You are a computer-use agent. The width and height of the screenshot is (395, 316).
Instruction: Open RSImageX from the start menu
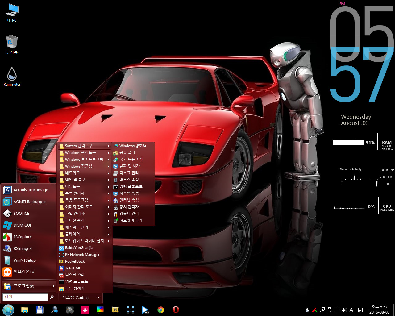tap(29, 249)
